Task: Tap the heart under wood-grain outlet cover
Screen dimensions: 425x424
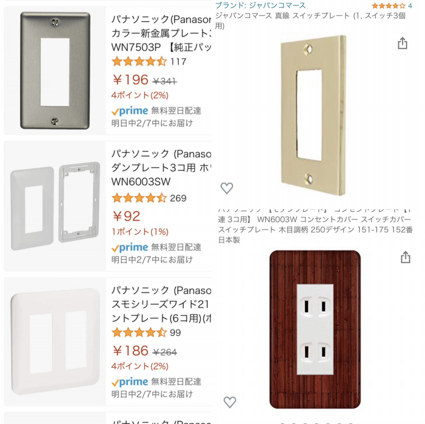Action: [x=230, y=402]
